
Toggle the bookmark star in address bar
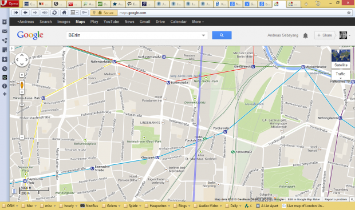pos(349,13)
